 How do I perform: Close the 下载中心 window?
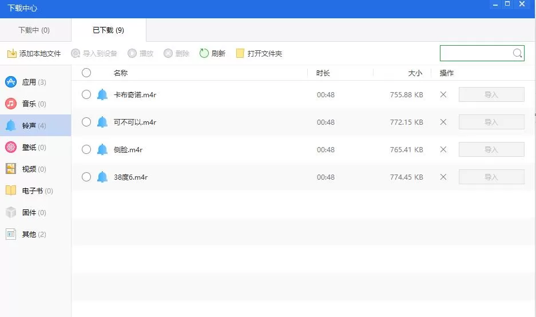click(522, 4)
